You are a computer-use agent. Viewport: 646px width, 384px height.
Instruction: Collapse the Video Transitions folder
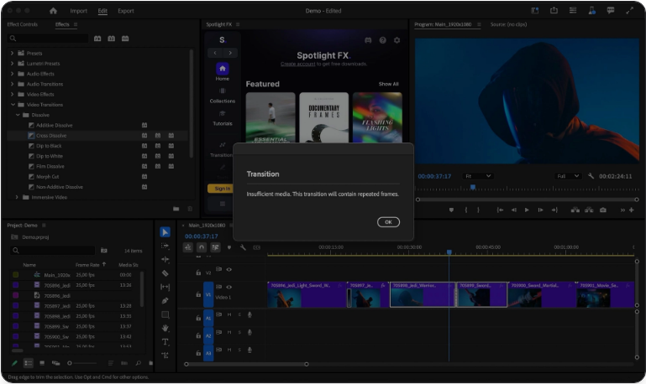point(13,105)
